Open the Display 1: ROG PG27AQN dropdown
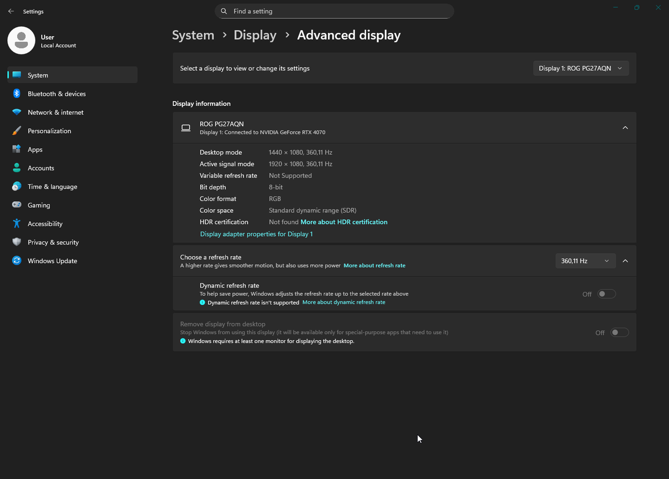The image size is (669, 479). [581, 69]
